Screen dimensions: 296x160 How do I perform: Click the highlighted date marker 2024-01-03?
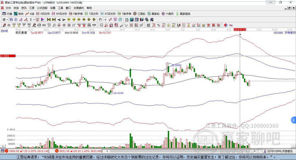tap(240, 30)
